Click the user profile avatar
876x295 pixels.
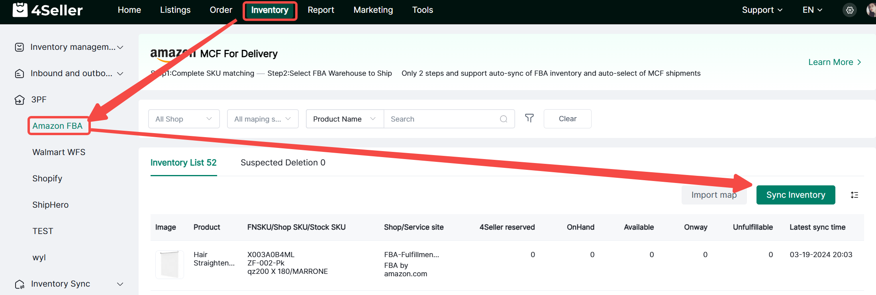pos(871,10)
